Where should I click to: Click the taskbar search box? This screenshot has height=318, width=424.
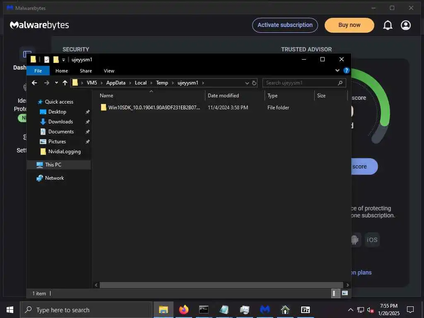point(86,310)
